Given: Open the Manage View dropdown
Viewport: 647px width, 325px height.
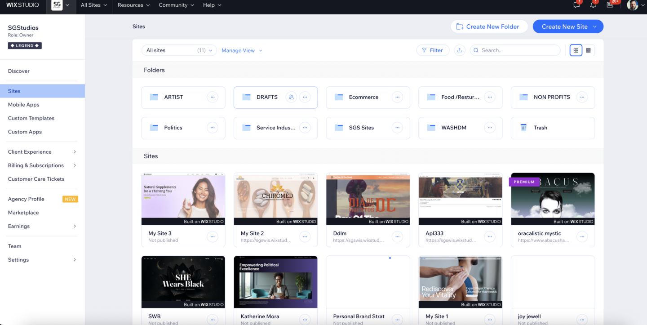Looking at the screenshot, I should click(x=242, y=50).
